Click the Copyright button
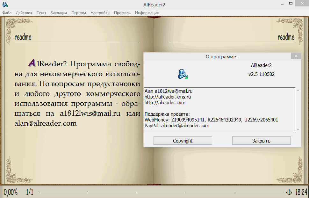 tap(183, 141)
